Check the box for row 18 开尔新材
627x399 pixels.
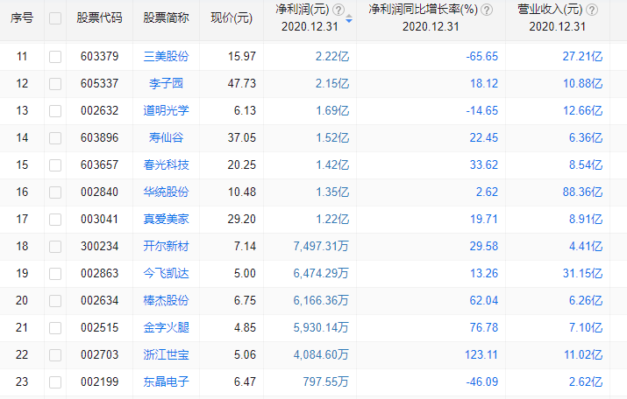[55, 247]
